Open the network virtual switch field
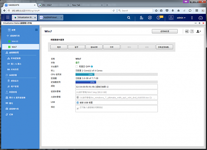Viewport: 207px width, 150px height. point(116,87)
